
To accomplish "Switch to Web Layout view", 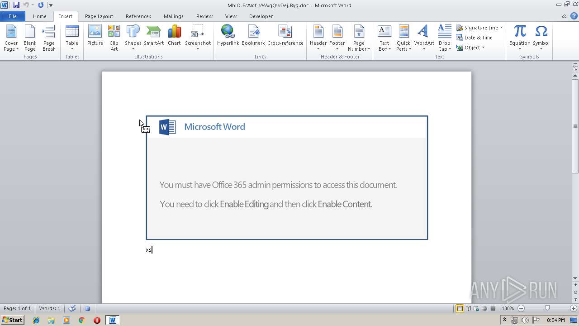I will [476, 308].
